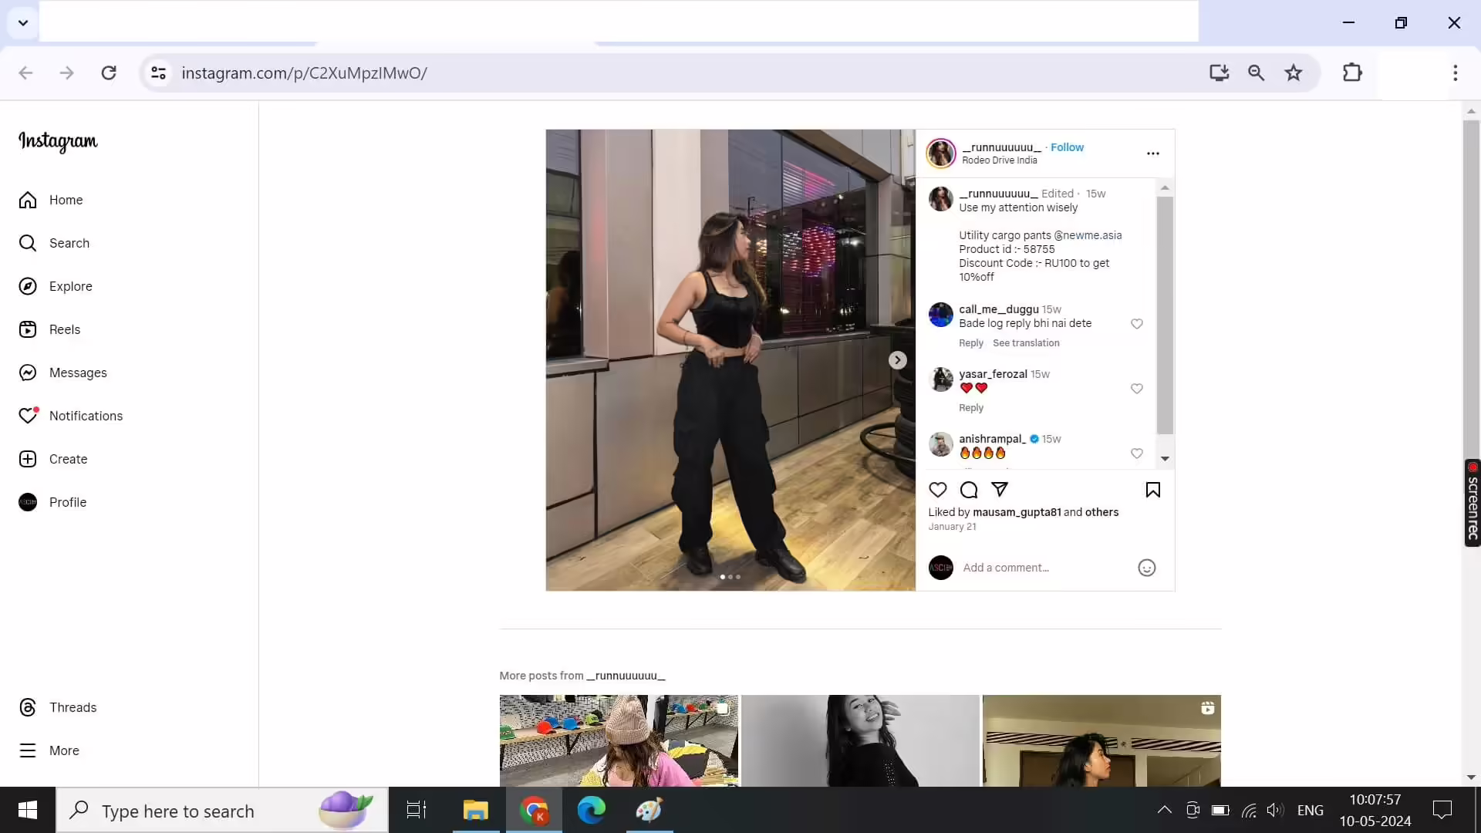Image resolution: width=1481 pixels, height=833 pixels.
Task: Open Microsoft Edge from the taskbar
Action: coord(592,810)
